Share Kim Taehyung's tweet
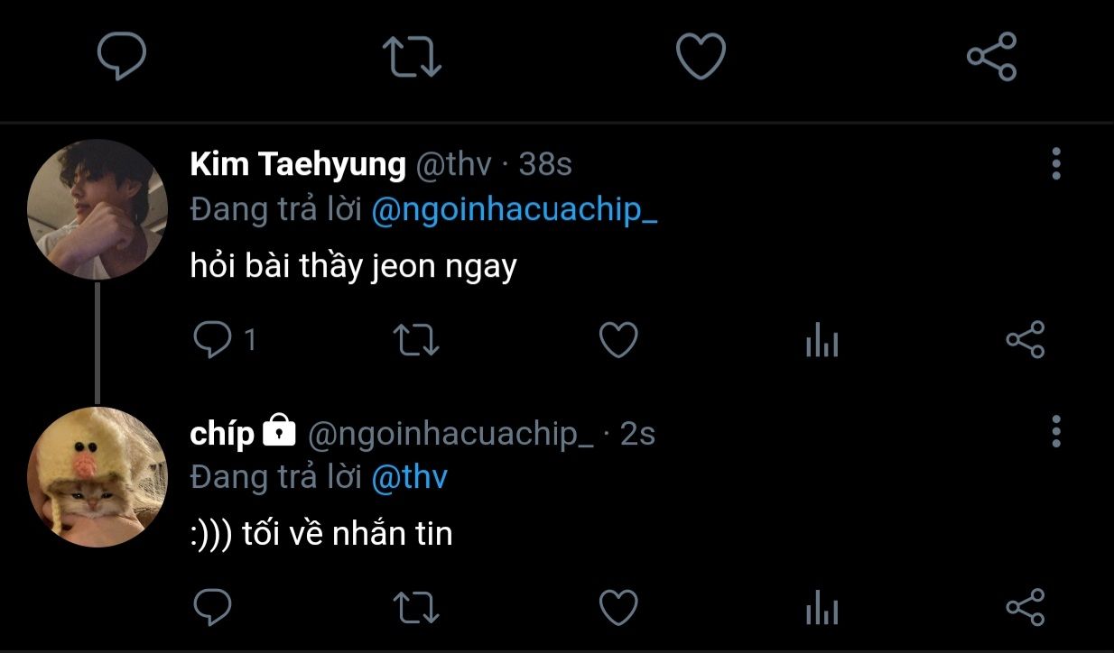Viewport: 1114px width, 653px height. (1025, 340)
